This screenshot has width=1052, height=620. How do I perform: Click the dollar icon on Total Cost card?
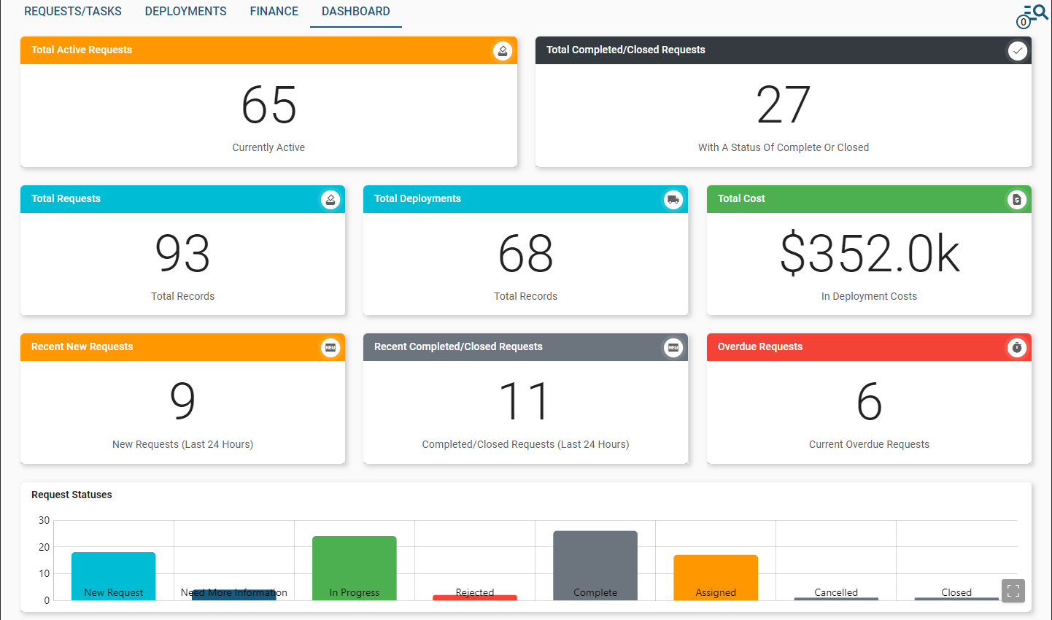(1017, 199)
